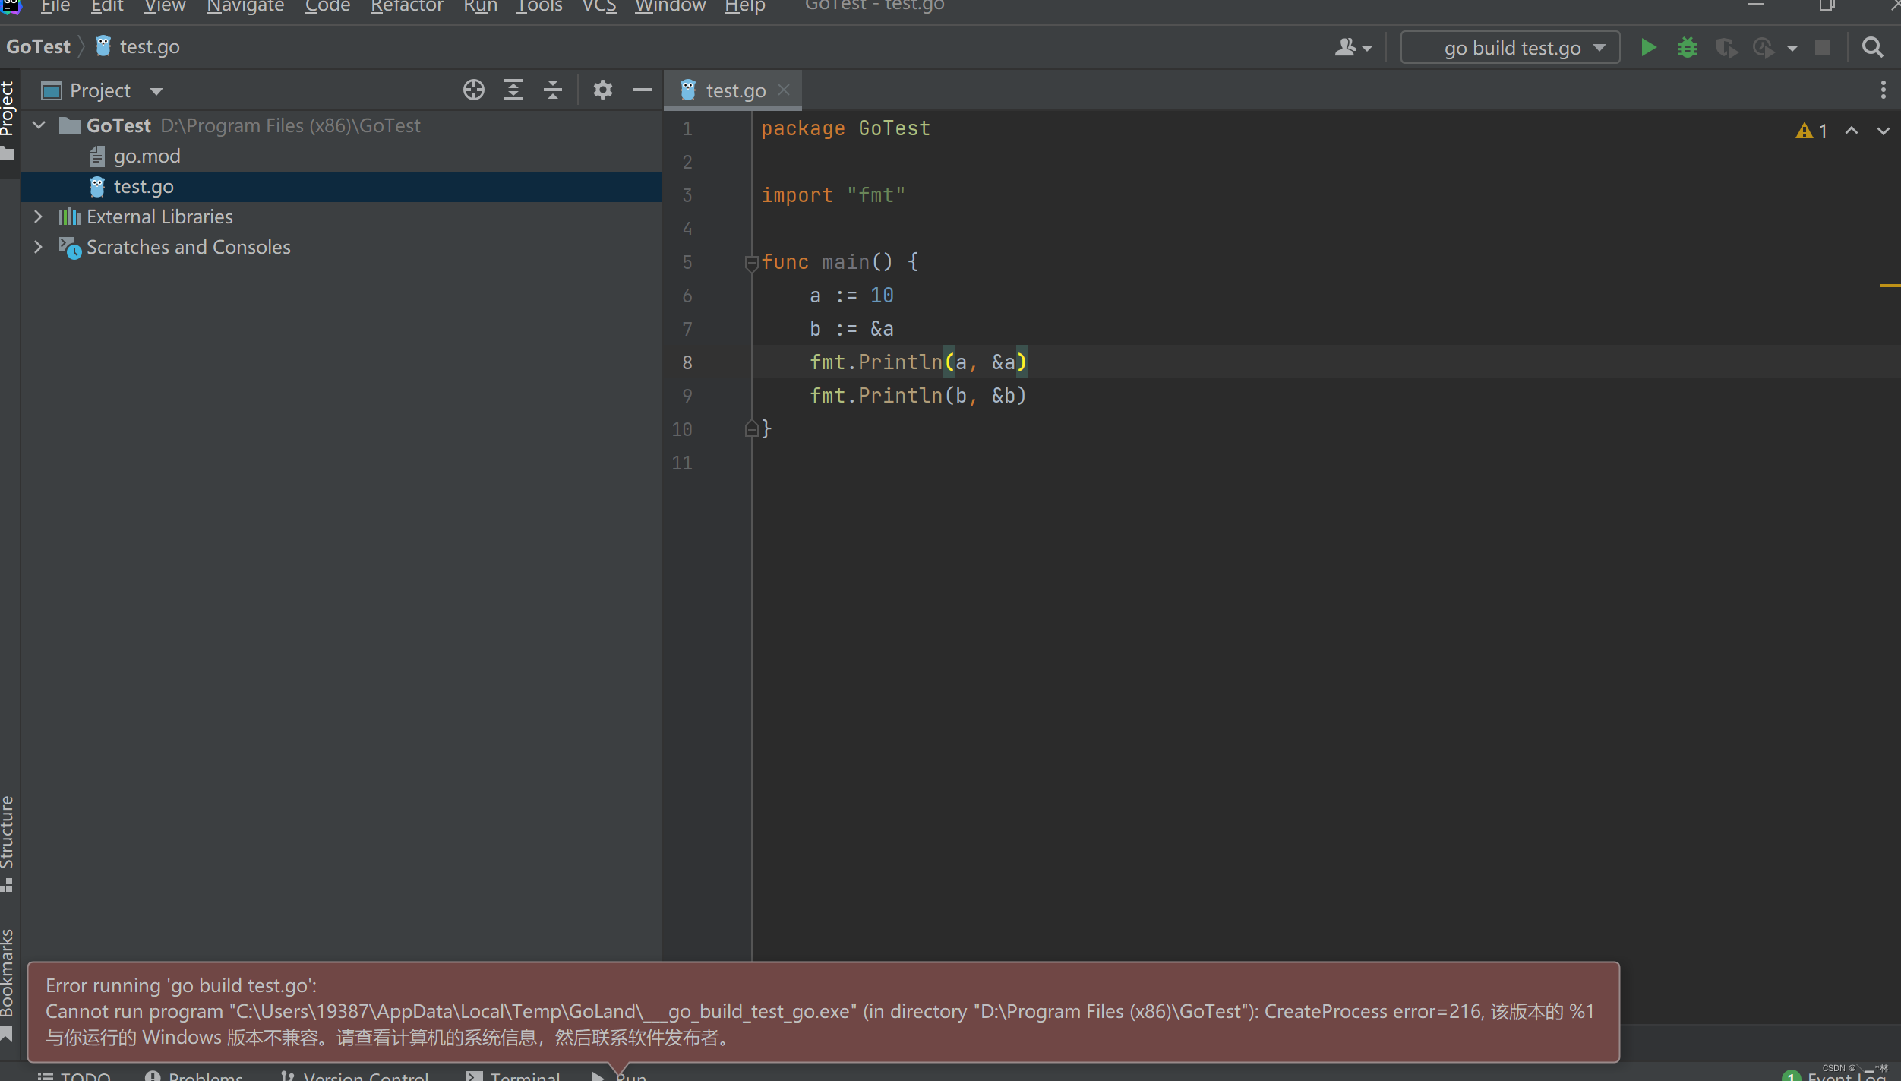The width and height of the screenshot is (1901, 1081).
Task: Select go.mod in the project tree
Action: click(147, 156)
